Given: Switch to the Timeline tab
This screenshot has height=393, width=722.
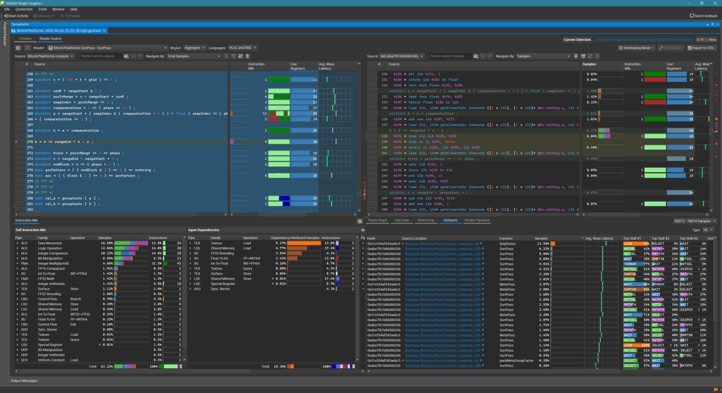Looking at the screenshot, I should click(x=25, y=39).
